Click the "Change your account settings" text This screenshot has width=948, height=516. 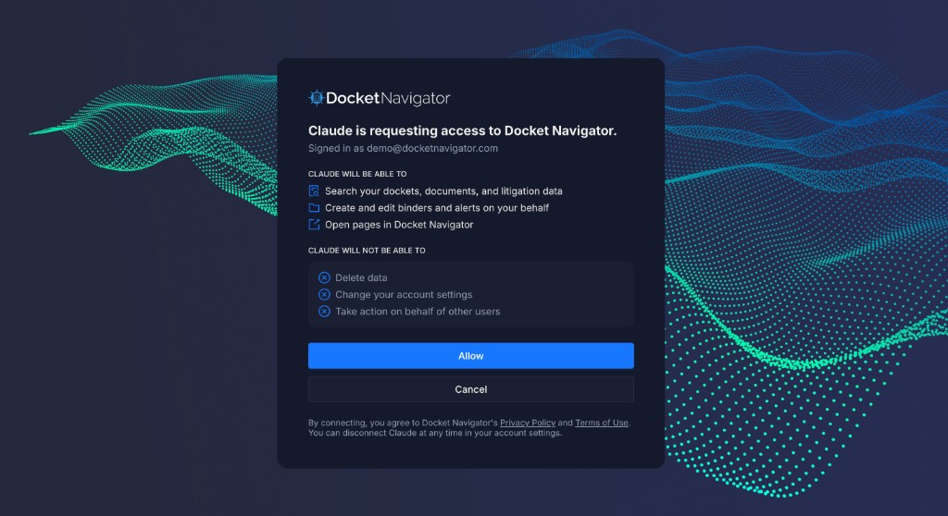point(404,295)
